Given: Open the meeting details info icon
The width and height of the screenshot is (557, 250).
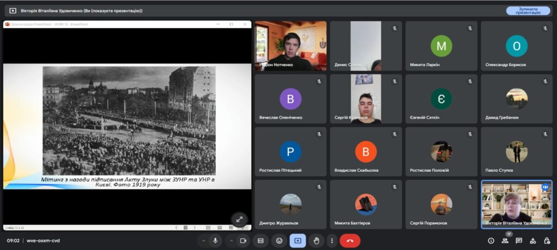Looking at the screenshot, I should (491, 240).
